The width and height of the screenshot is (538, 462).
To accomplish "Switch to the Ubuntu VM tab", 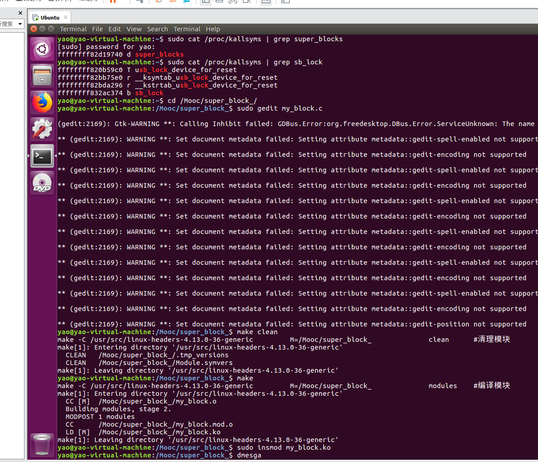I will 49,17.
